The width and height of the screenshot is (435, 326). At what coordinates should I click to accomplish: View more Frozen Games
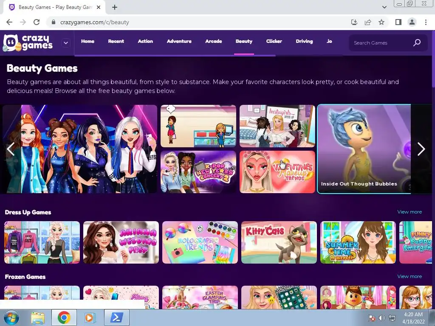coord(410,276)
